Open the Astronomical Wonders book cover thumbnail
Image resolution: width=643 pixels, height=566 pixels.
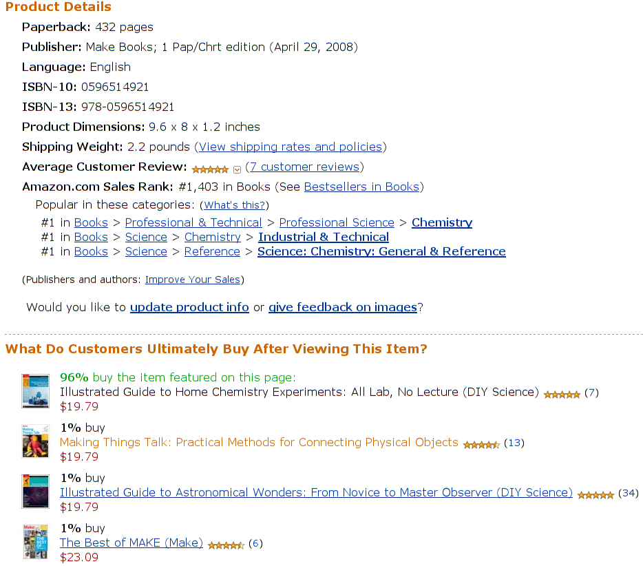35,491
